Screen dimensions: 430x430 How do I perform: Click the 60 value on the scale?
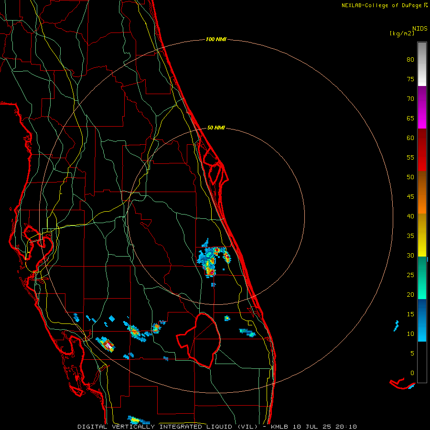tap(410, 138)
